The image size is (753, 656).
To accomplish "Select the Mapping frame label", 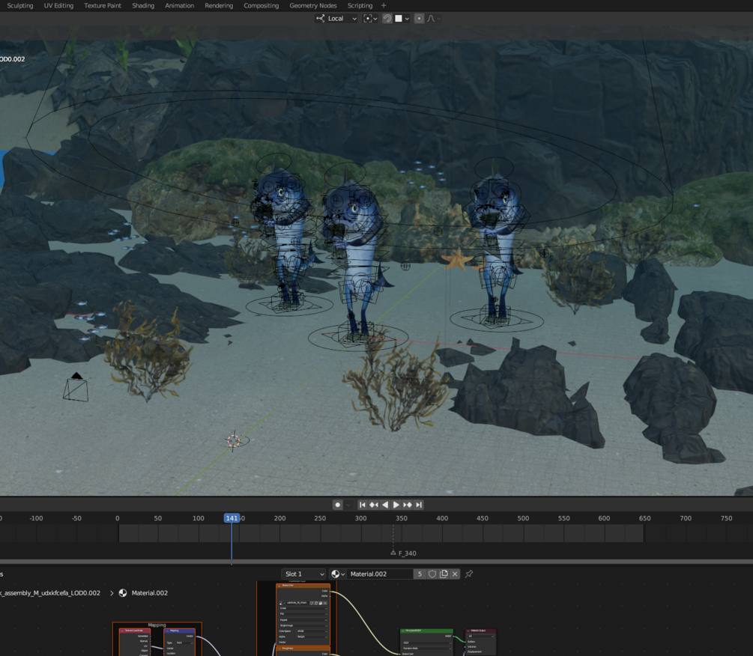I will [x=157, y=625].
